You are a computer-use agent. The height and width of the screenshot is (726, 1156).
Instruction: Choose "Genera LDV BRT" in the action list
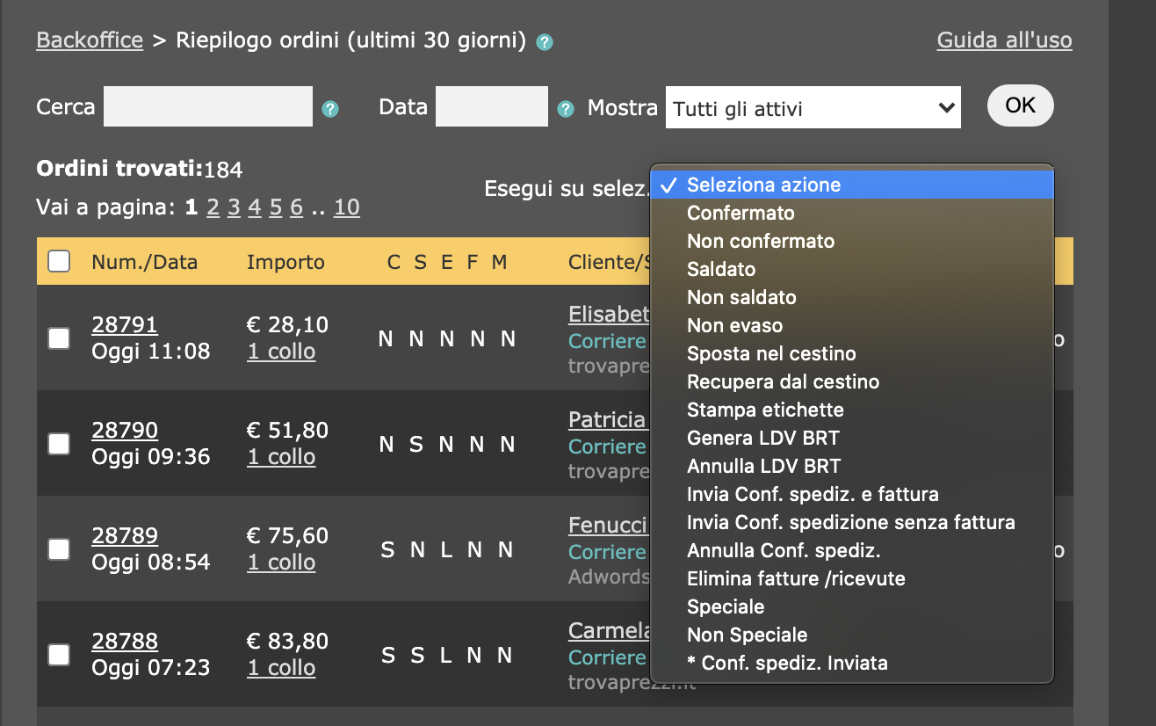click(763, 438)
